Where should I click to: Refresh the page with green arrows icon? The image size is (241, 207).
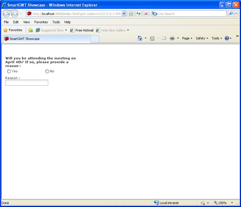pyautogui.click(x=138, y=14)
